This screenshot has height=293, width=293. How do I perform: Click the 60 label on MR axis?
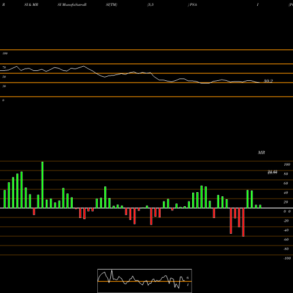point(286,183)
